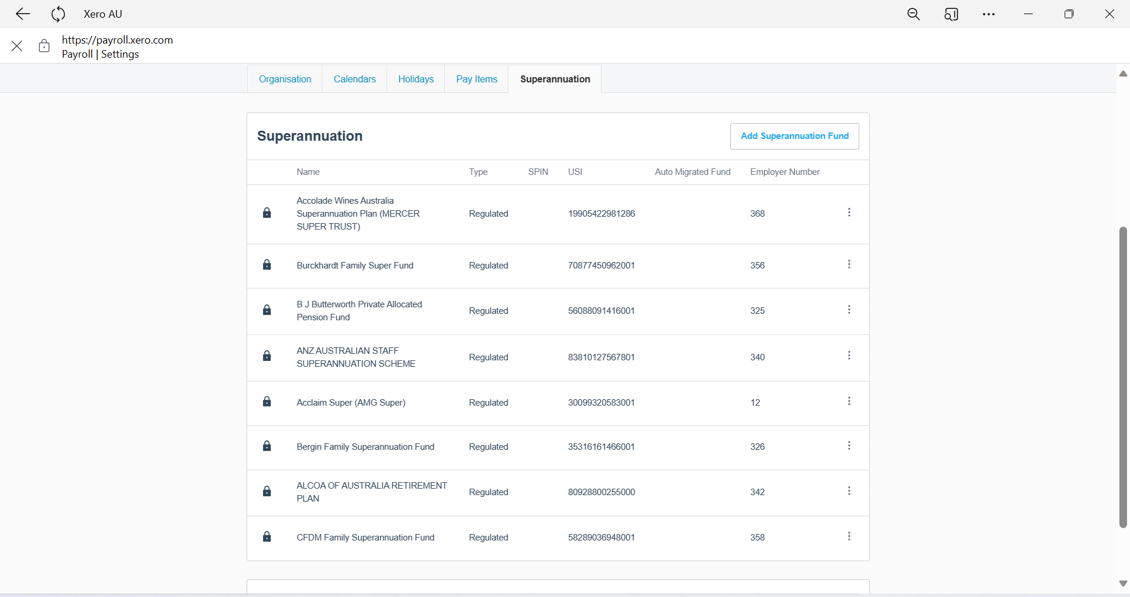The height and width of the screenshot is (597, 1130).
Task: Open options menu for ANZ Australian Staff scheme
Action: pyautogui.click(x=849, y=356)
